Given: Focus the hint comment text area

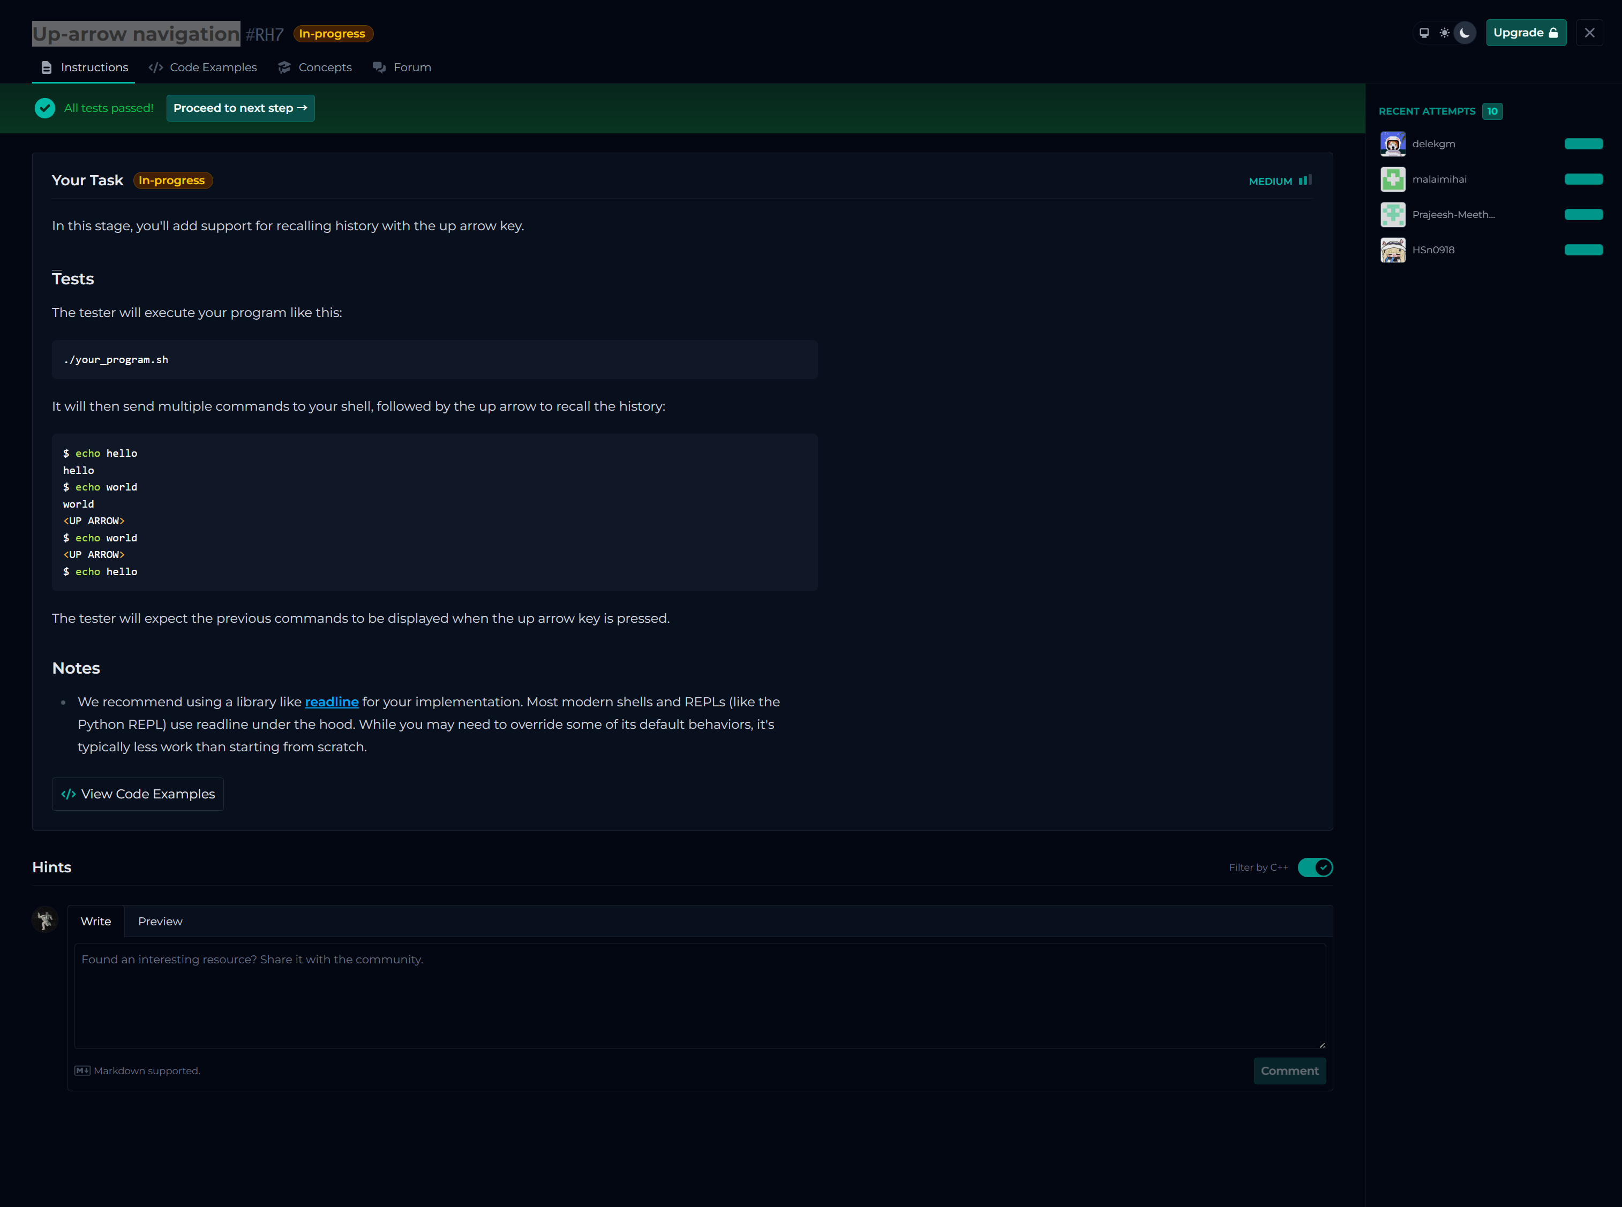Looking at the screenshot, I should click(x=700, y=996).
